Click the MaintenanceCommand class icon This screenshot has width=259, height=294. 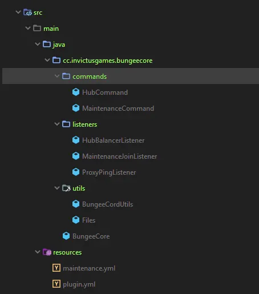pos(76,108)
